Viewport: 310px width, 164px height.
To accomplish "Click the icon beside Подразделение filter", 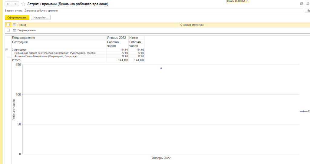I will [14, 30].
